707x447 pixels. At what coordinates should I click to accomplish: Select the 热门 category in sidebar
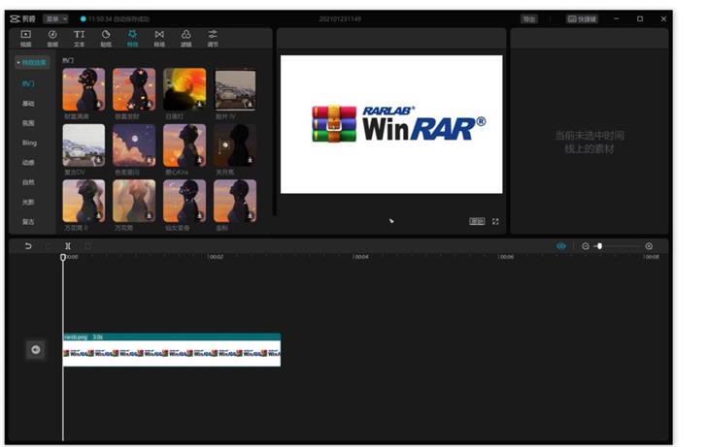point(28,83)
